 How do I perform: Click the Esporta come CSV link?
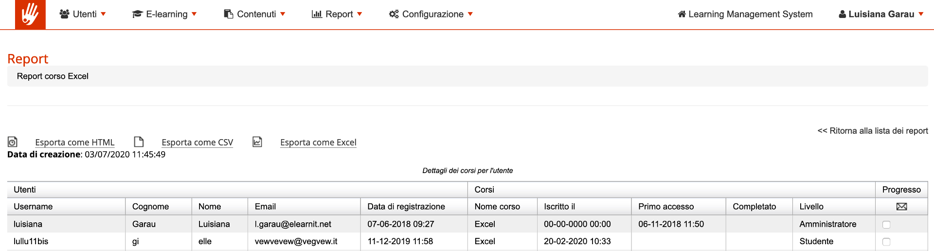coord(197,143)
